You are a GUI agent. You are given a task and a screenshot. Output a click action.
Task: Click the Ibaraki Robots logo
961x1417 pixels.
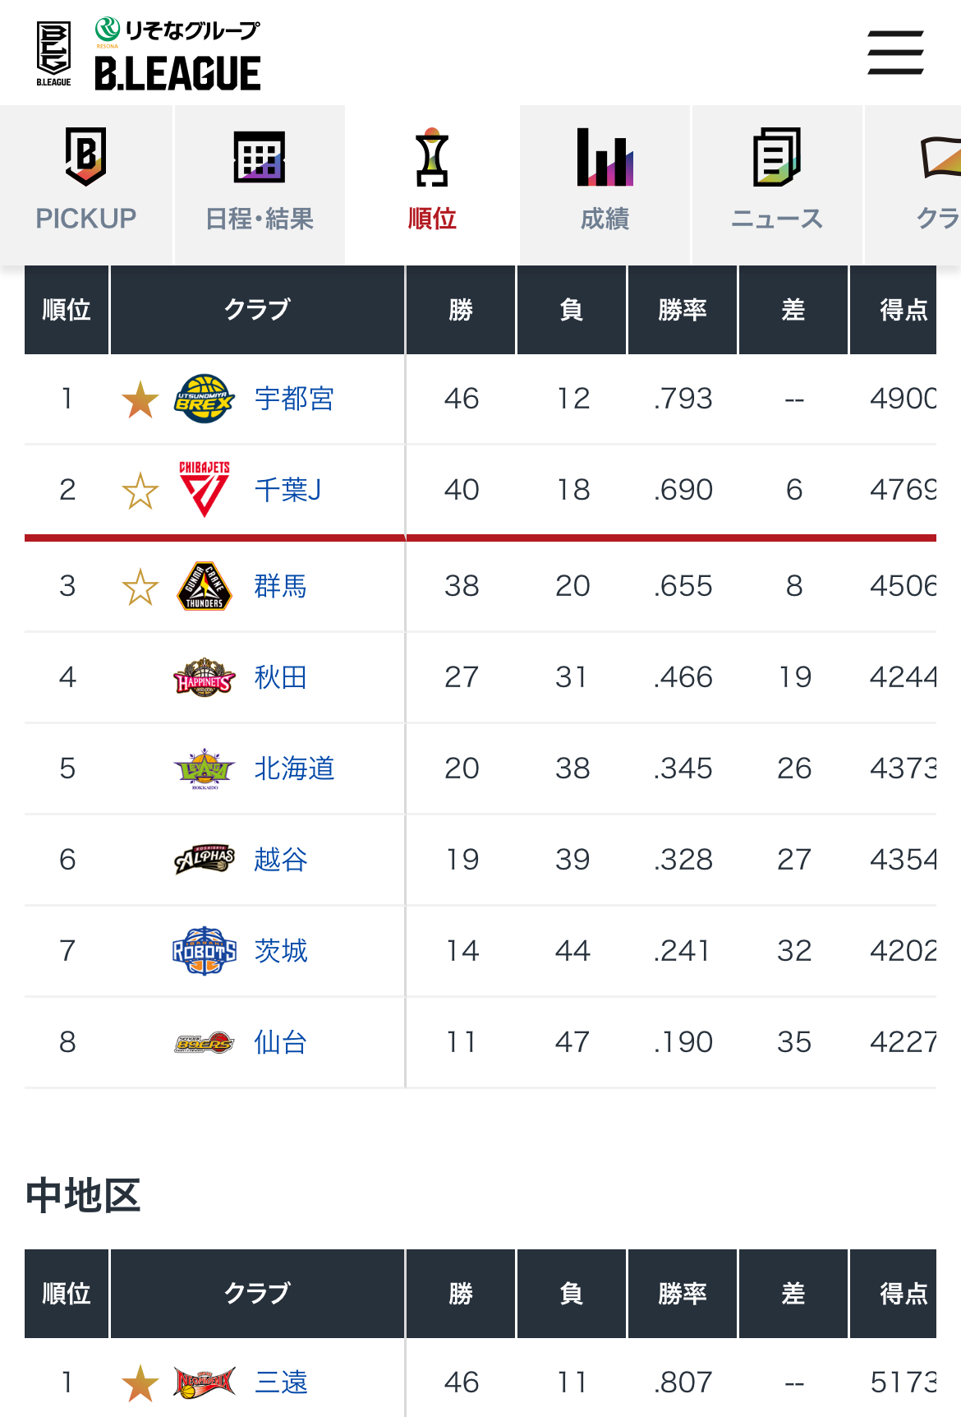point(205,951)
